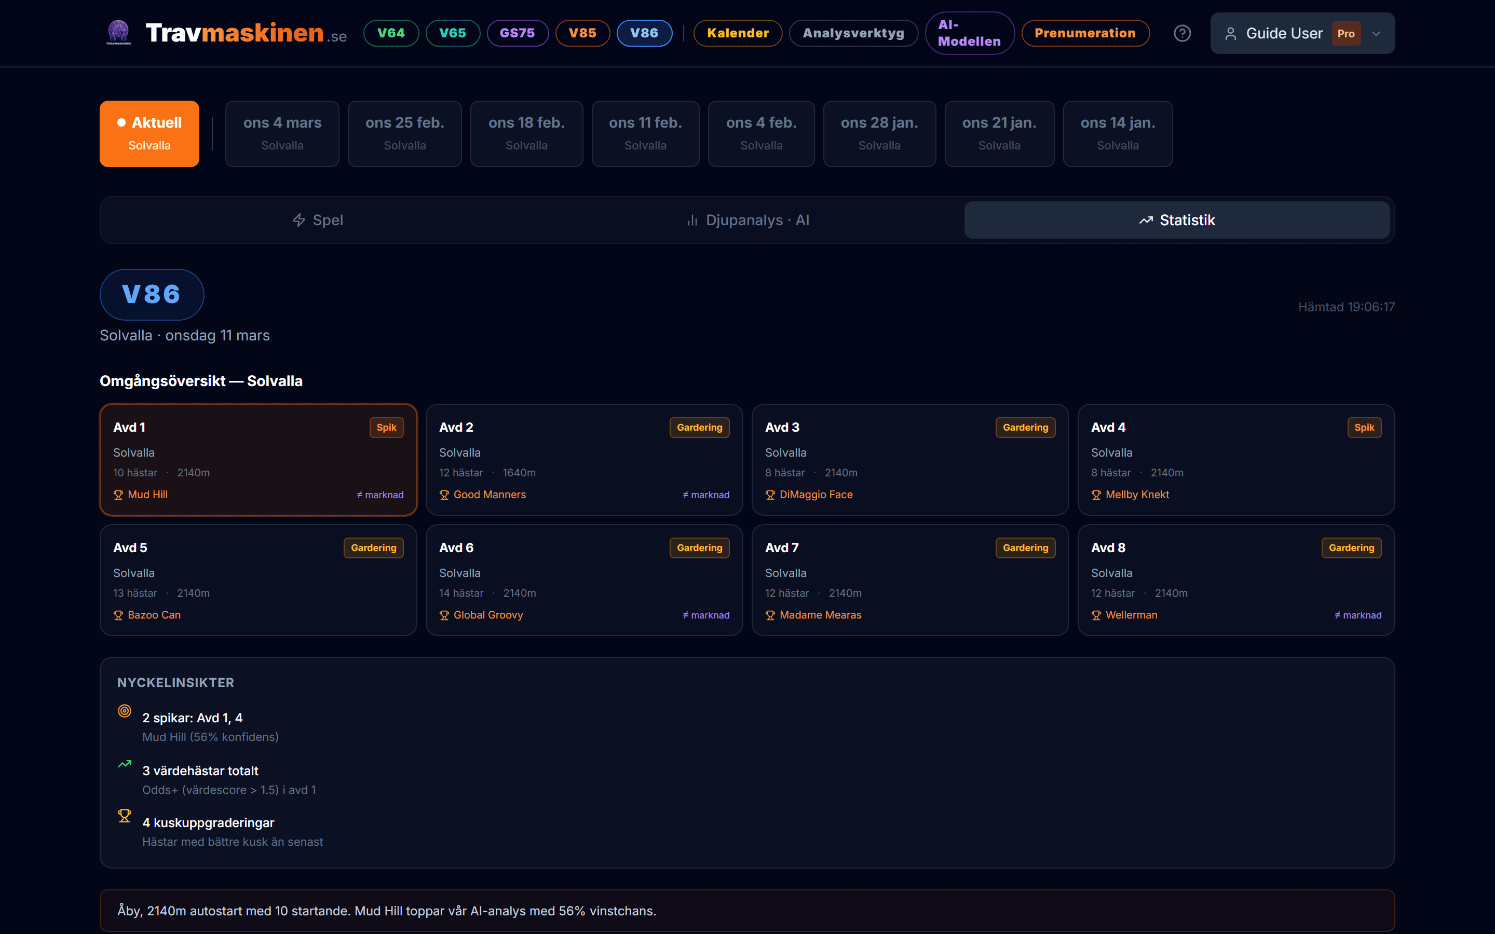
Task: Select the V85 game type pill
Action: click(582, 33)
